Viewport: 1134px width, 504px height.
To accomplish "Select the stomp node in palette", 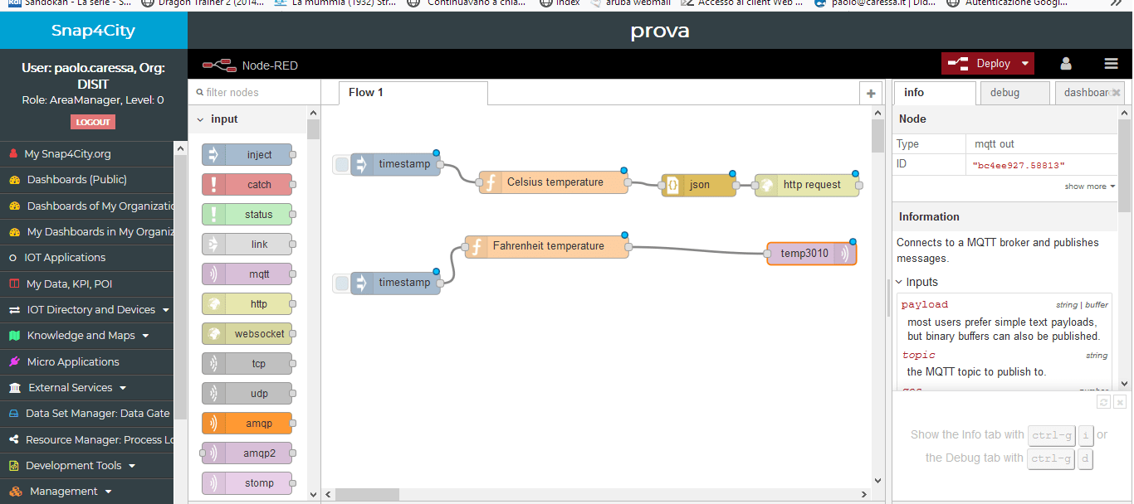I will 247,483.
